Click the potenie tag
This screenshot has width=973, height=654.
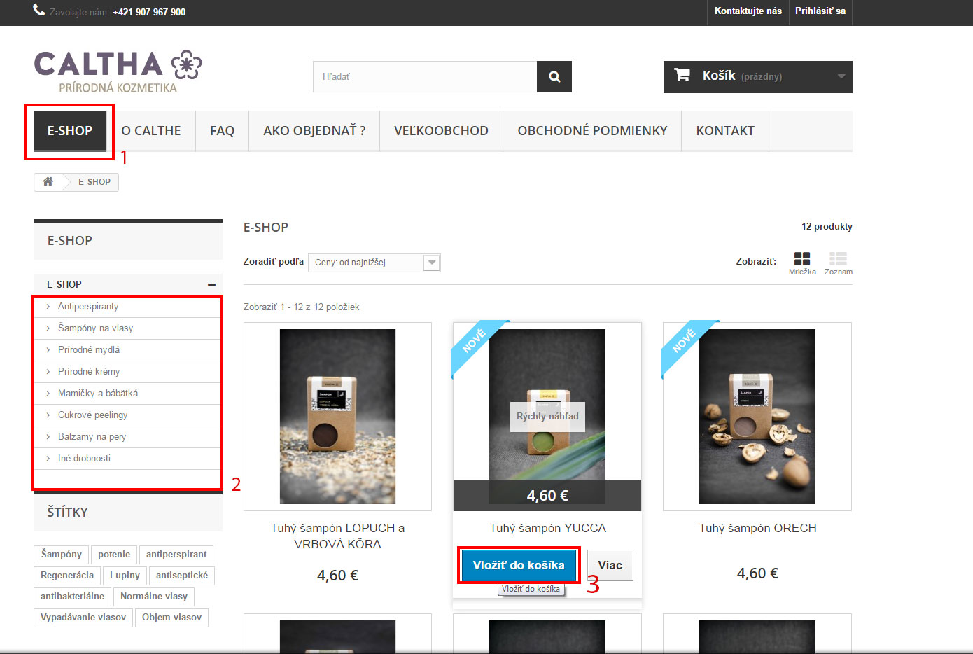[x=114, y=555]
